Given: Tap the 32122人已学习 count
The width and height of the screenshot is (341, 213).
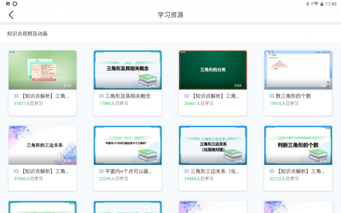Looking at the screenshot, I should (x=284, y=179).
